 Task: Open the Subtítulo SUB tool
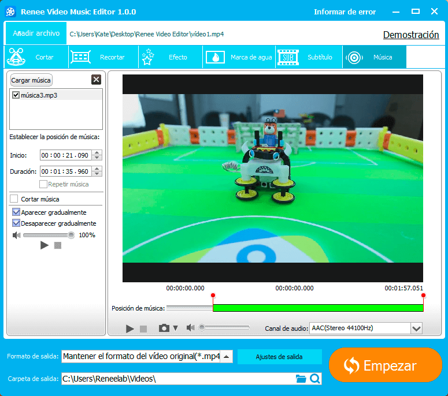tap(309, 57)
